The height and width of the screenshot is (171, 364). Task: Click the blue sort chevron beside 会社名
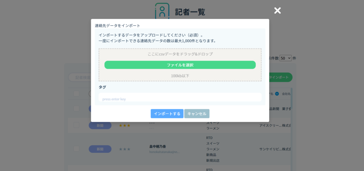(x=277, y=94)
